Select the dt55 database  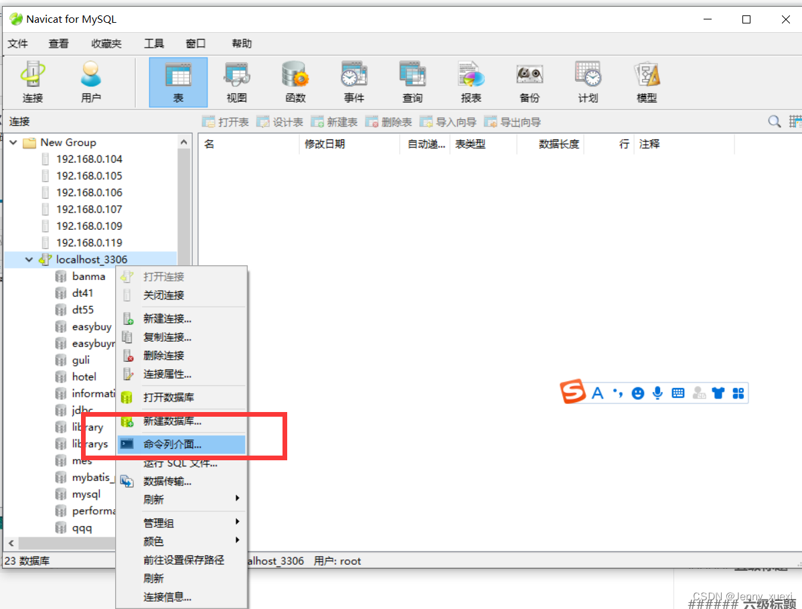click(x=83, y=310)
